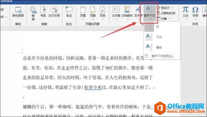
Task: Open 首字下沉选项(D)... dialog
Action: (x=162, y=56)
